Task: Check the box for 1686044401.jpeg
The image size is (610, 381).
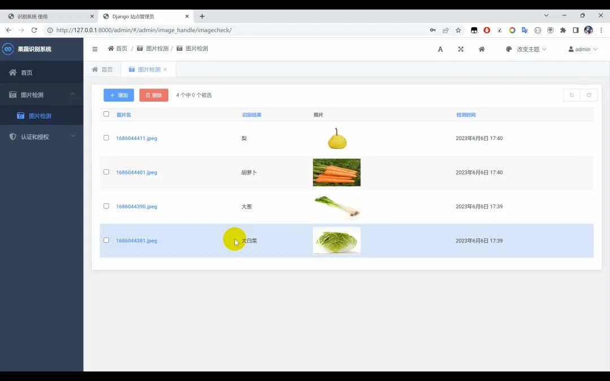Action: tap(106, 172)
